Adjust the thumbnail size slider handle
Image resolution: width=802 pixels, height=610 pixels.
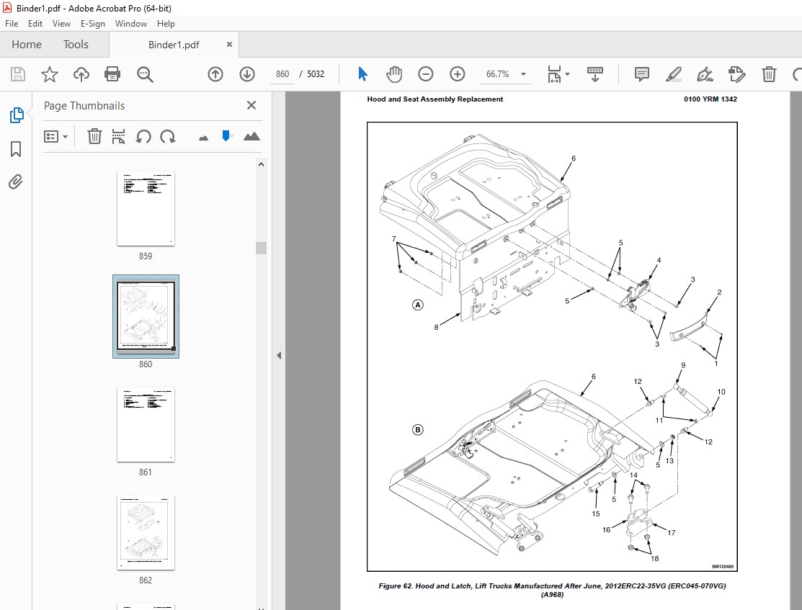coord(226,135)
